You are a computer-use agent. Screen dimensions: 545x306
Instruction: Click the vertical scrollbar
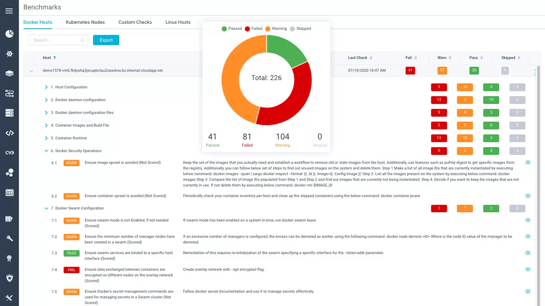pos(539,185)
